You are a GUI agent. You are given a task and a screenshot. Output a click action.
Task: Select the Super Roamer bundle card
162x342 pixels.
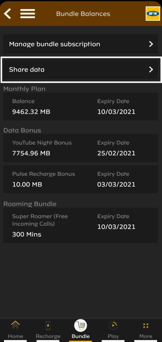(x=81, y=225)
